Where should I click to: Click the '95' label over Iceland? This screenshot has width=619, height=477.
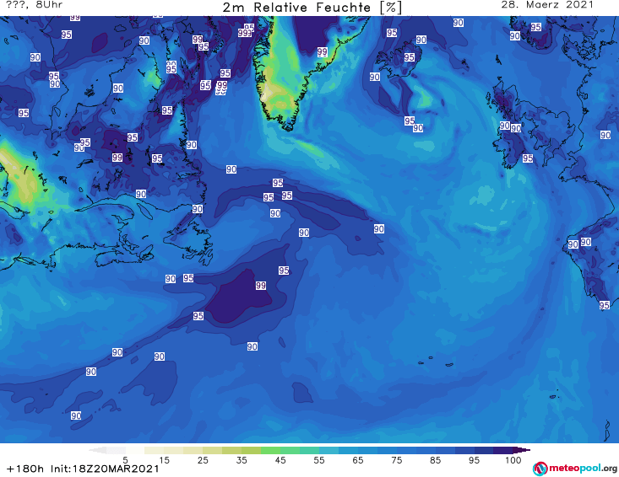pos(410,57)
